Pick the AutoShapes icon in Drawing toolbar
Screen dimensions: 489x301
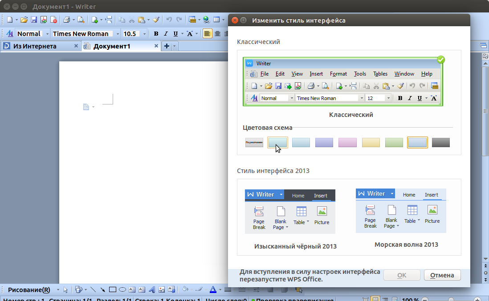click(78, 290)
